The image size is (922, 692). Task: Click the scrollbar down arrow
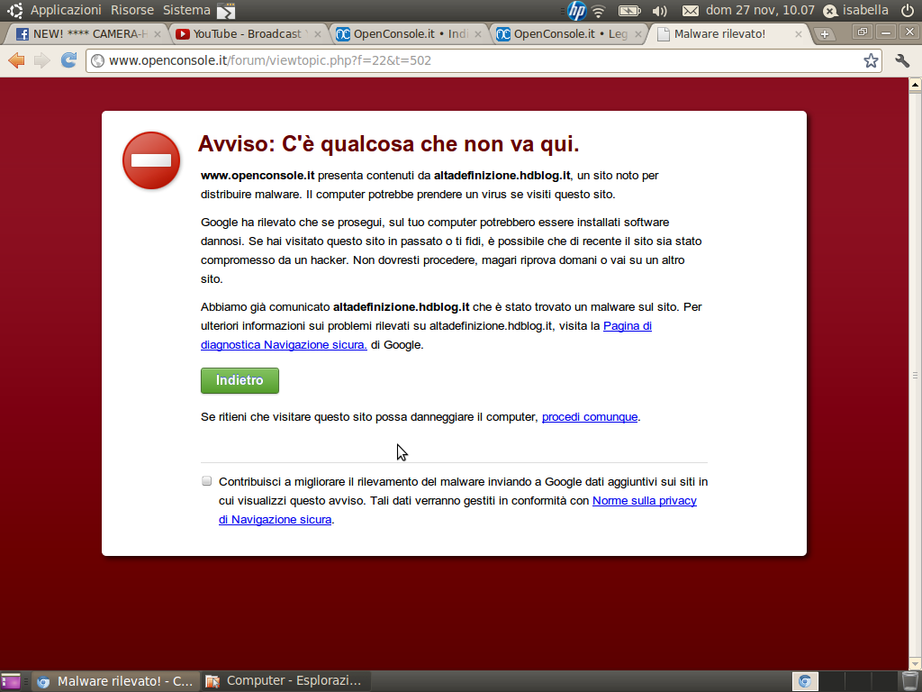915,663
